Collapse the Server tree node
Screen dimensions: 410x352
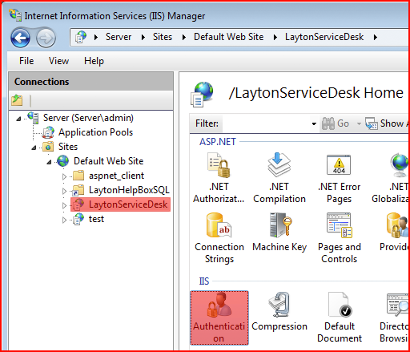point(18,119)
